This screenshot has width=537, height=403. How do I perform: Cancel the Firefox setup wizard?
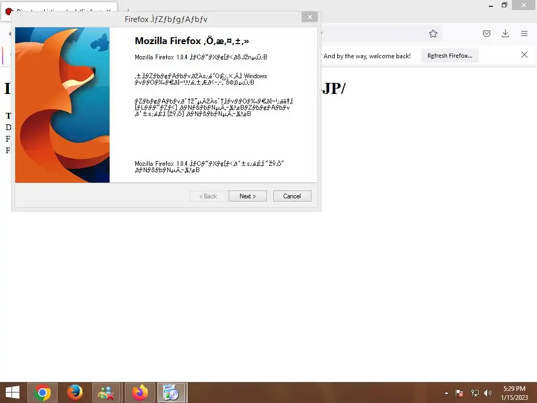coord(292,196)
